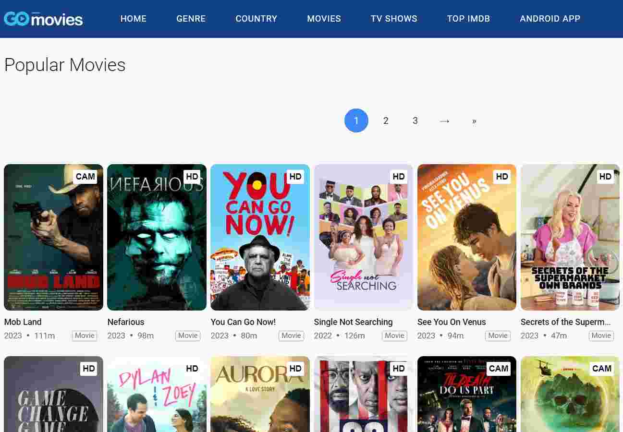Image resolution: width=623 pixels, height=432 pixels.
Task: Click HD badge on Single Not Searching
Action: (399, 177)
